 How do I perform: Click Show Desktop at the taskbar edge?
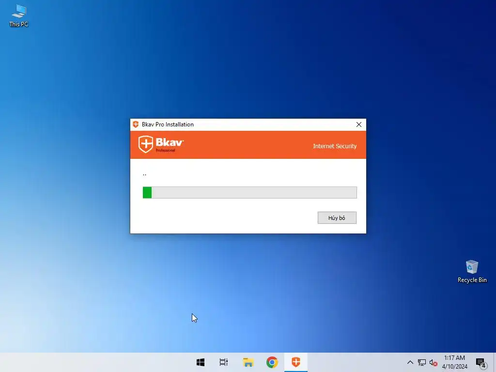click(x=495, y=362)
